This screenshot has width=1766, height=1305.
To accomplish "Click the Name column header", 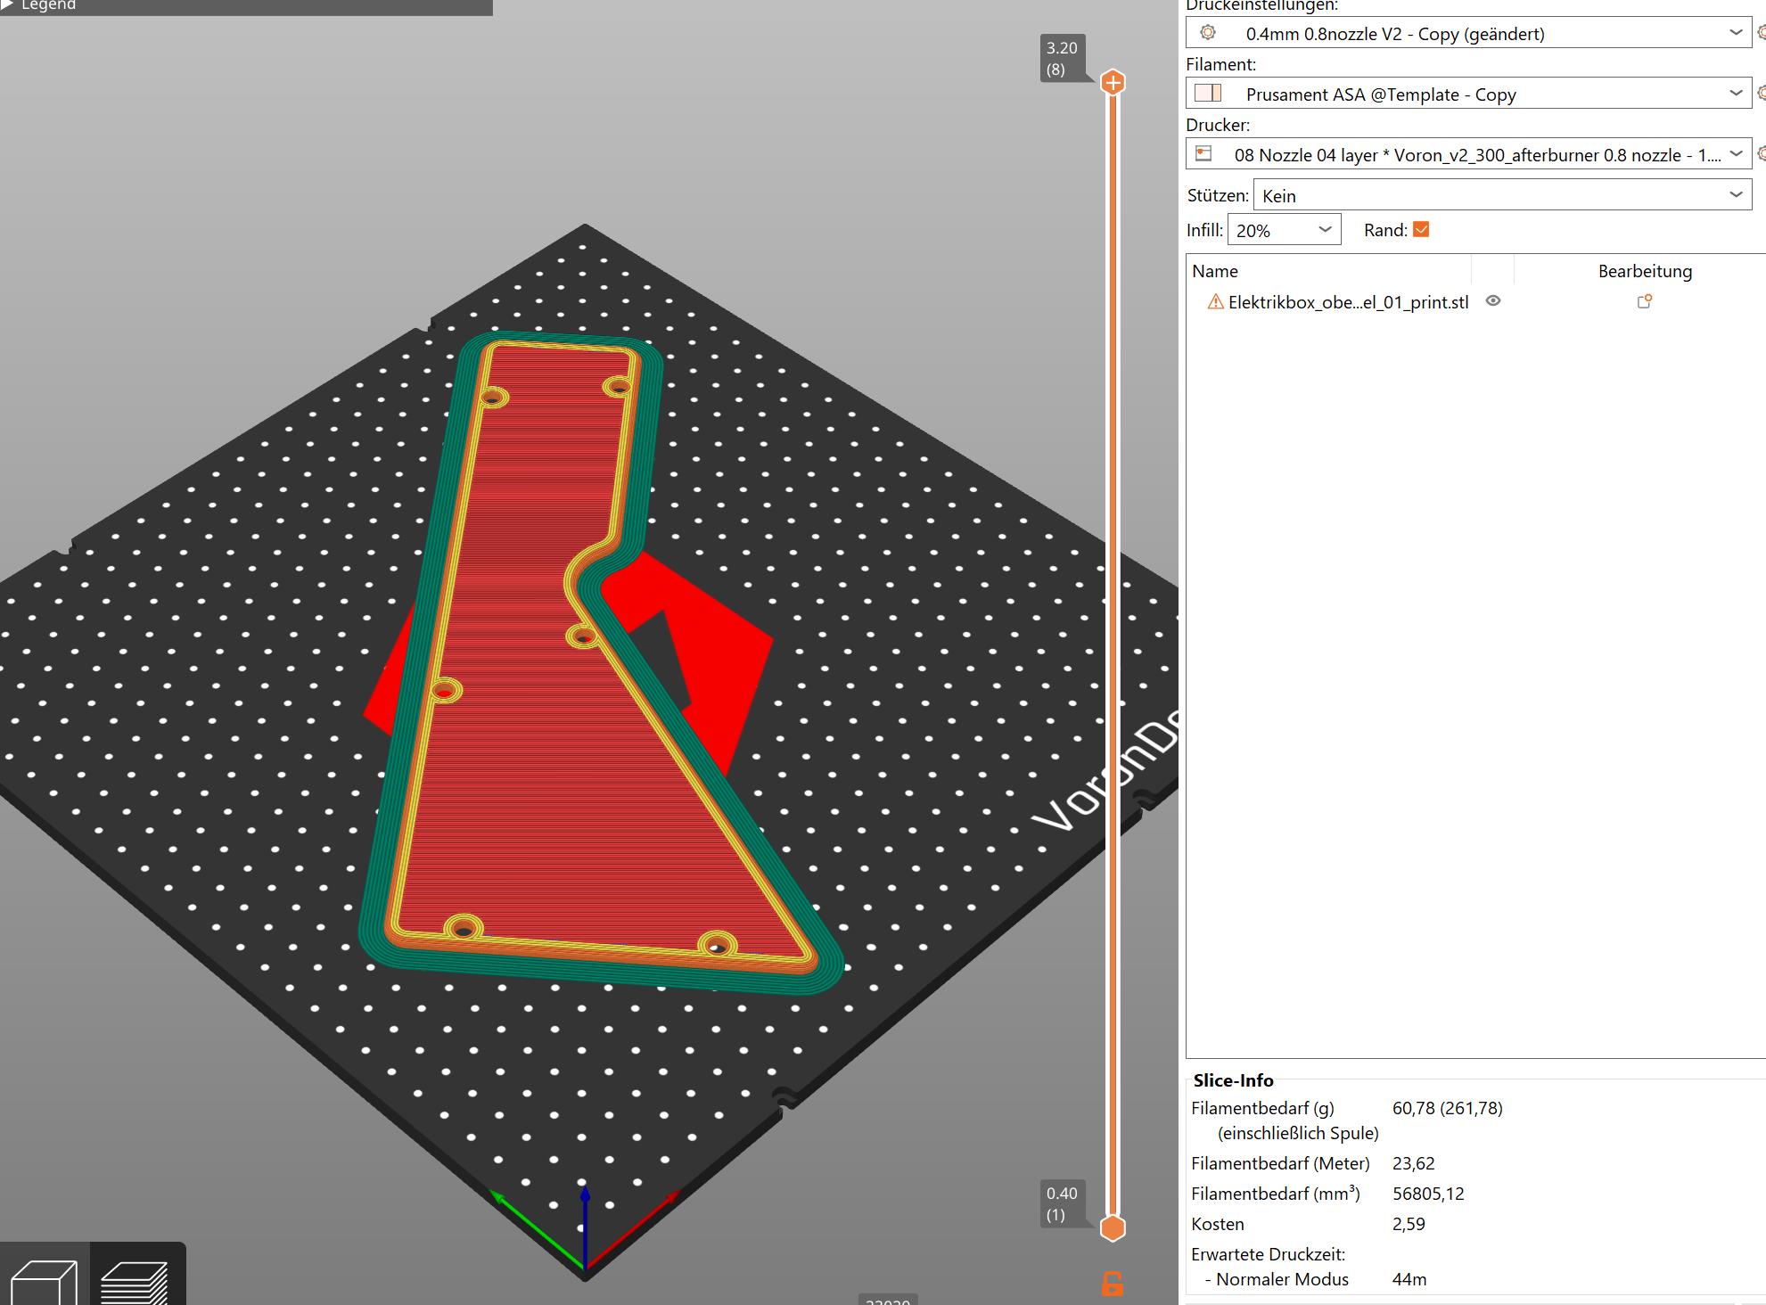I will coord(1215,271).
